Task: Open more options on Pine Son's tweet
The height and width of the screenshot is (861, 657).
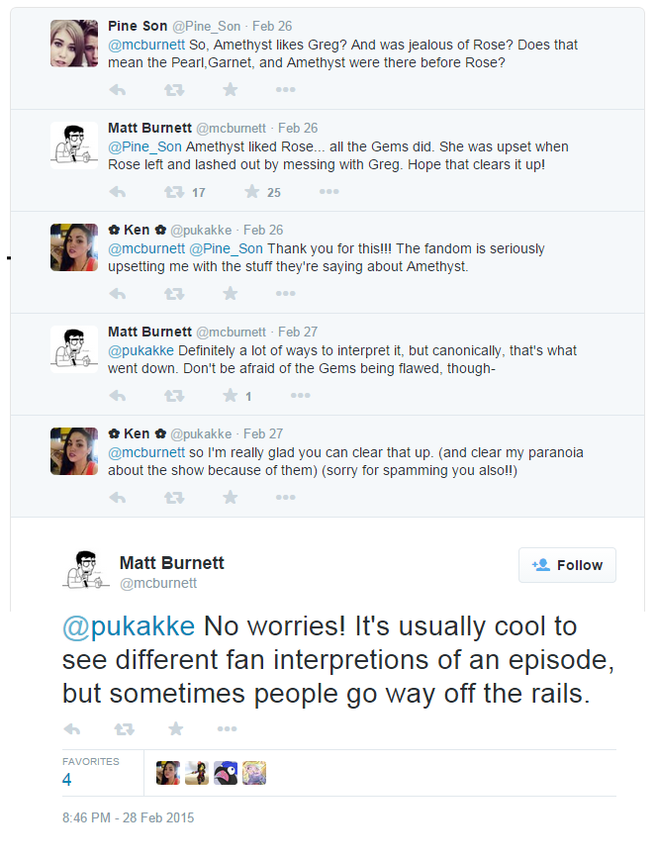Action: tap(286, 90)
